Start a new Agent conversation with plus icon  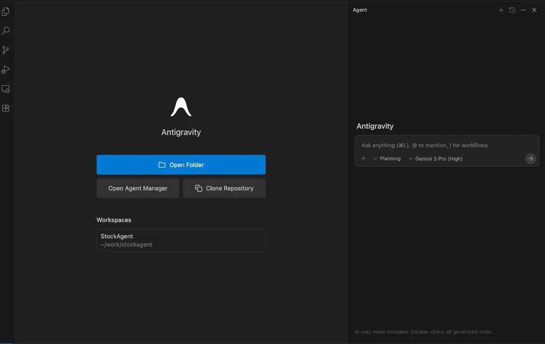[501, 10]
